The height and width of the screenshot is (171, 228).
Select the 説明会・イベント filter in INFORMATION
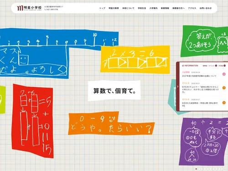210,66
